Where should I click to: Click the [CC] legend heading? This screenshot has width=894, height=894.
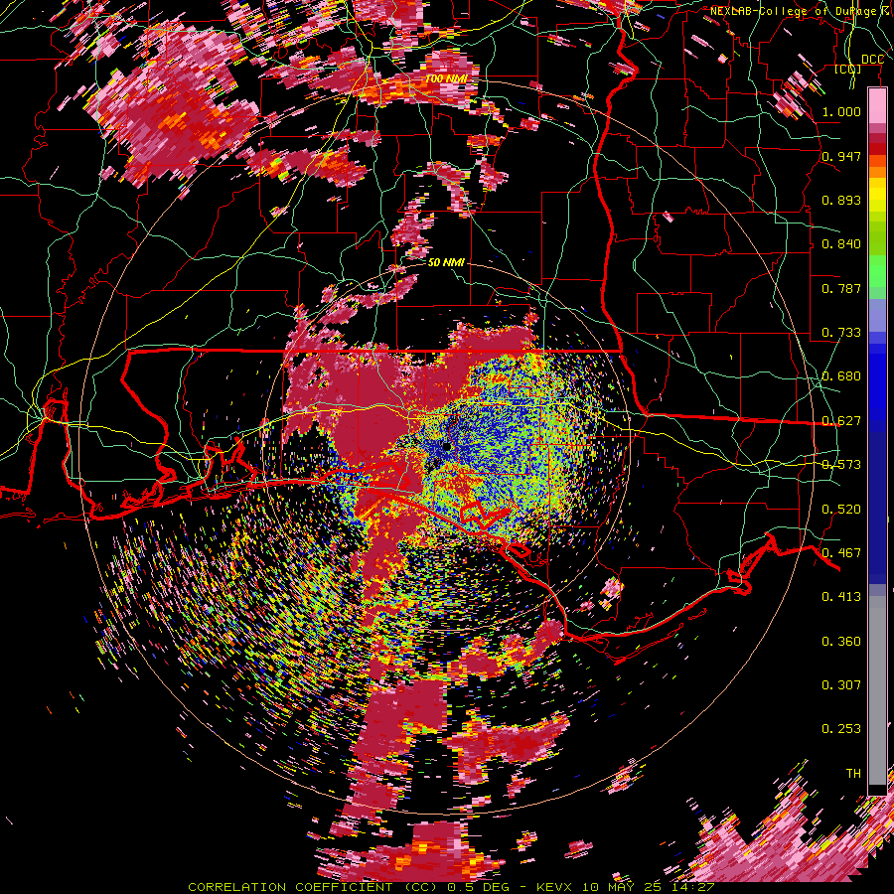[848, 69]
